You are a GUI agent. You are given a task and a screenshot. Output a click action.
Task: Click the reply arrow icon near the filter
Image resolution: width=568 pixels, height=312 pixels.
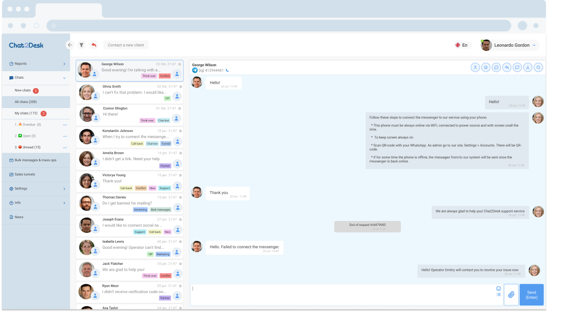coord(94,45)
